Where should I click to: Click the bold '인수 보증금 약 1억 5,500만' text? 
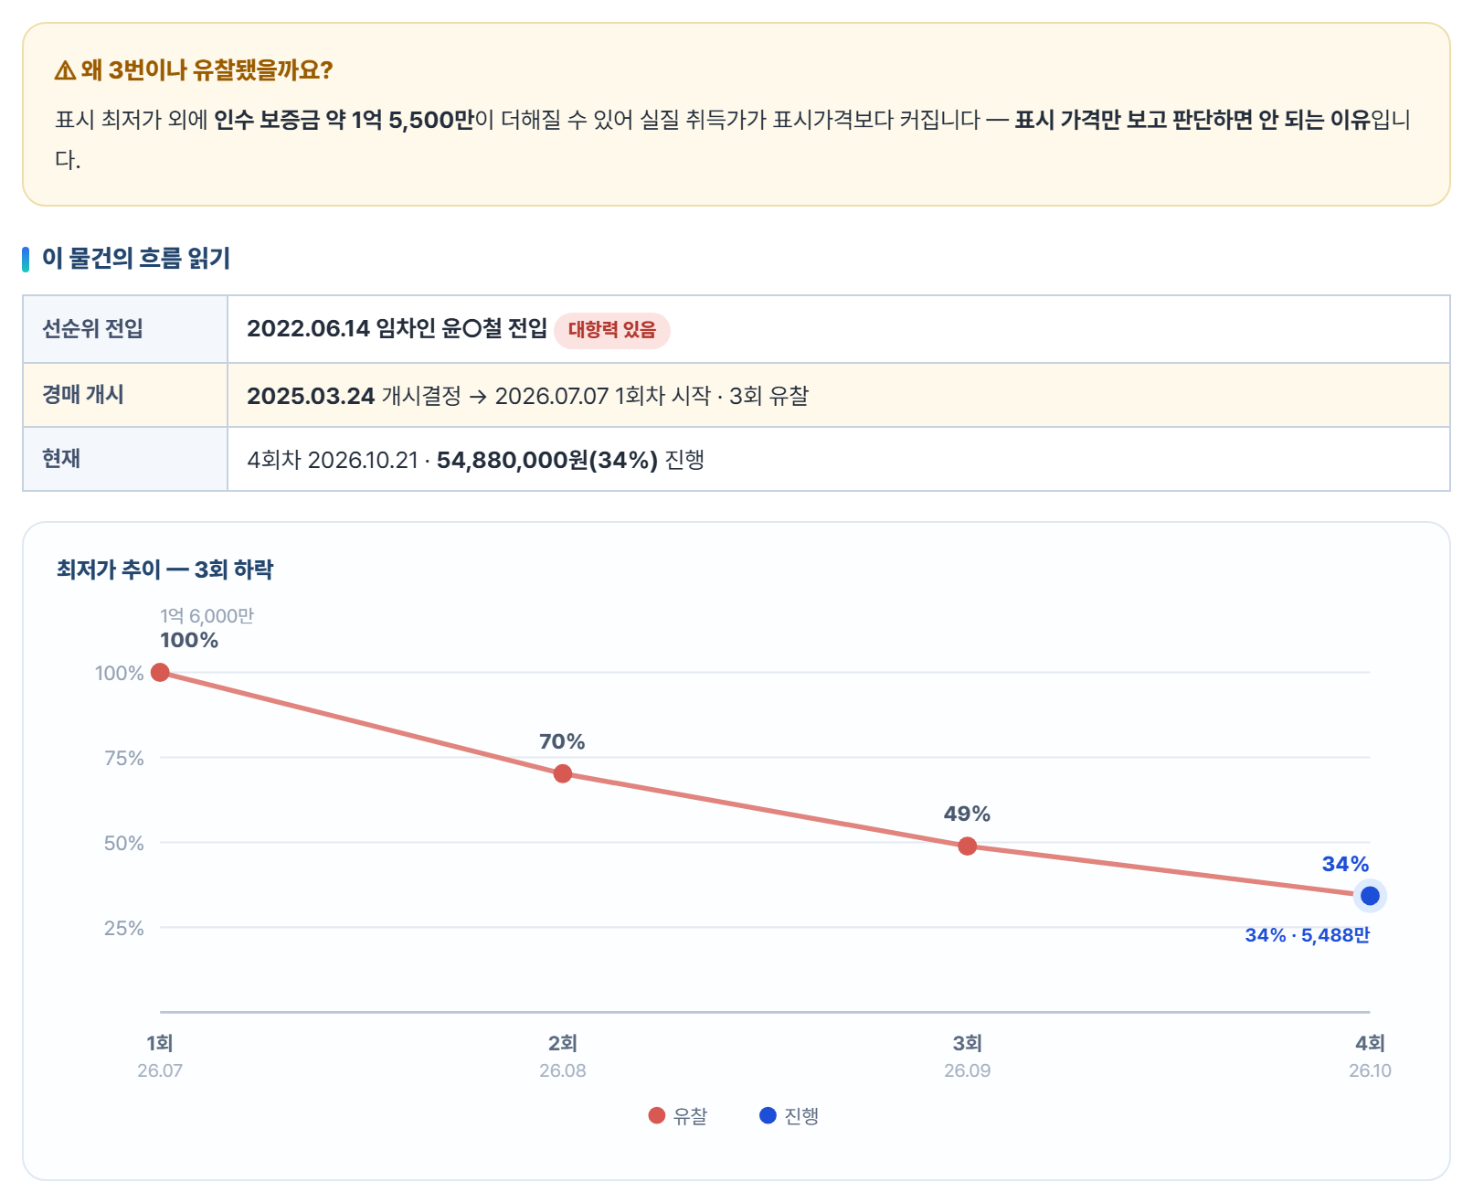344,120
